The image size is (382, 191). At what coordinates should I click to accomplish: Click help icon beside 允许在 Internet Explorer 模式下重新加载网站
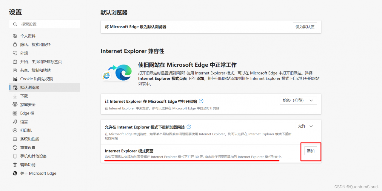point(189,127)
